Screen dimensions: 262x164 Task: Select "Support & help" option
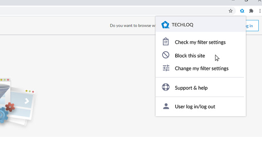pos(191,88)
